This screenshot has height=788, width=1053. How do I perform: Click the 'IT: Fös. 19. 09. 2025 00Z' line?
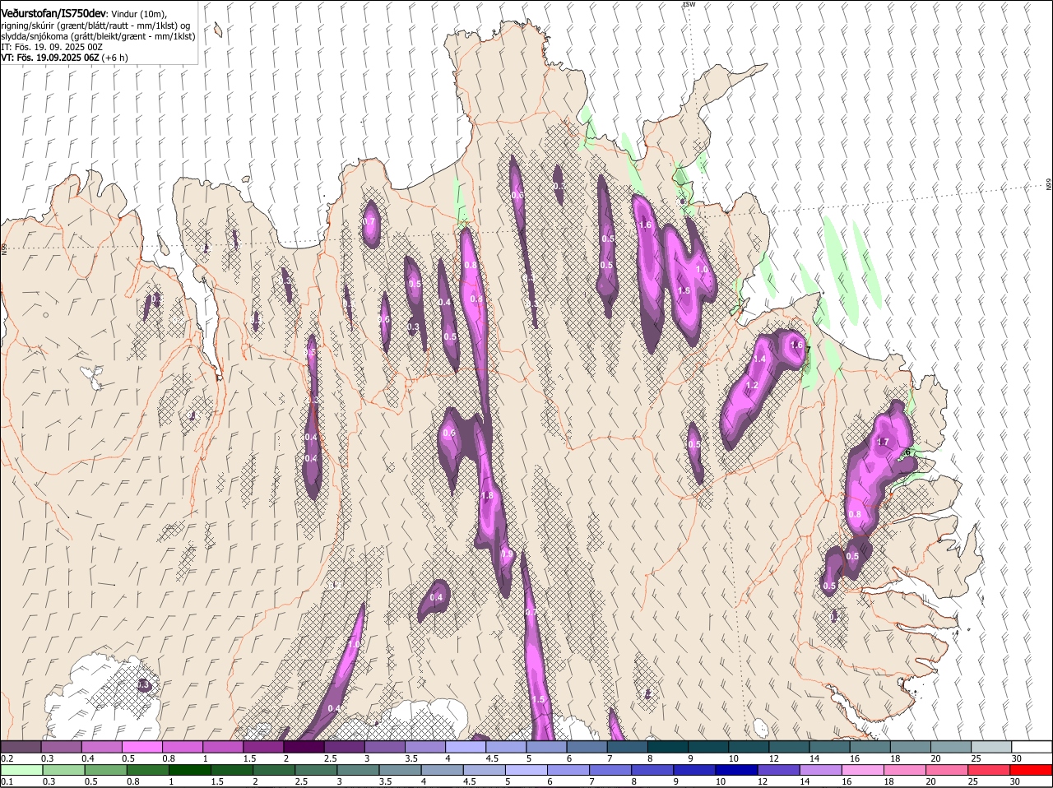tap(52, 47)
